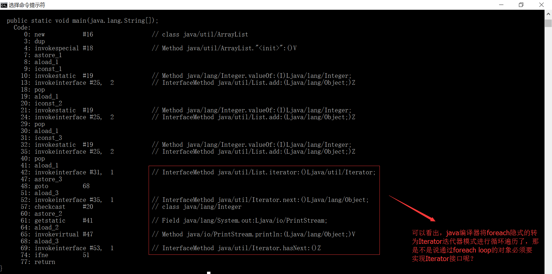Click the 'return' instruction at offset 77
This screenshot has height=274, width=552.
click(45, 262)
